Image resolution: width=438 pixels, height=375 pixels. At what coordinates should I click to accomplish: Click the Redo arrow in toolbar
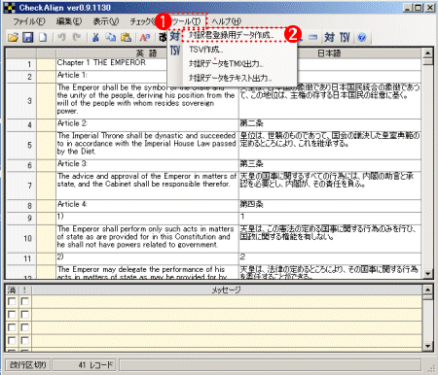coord(77,38)
